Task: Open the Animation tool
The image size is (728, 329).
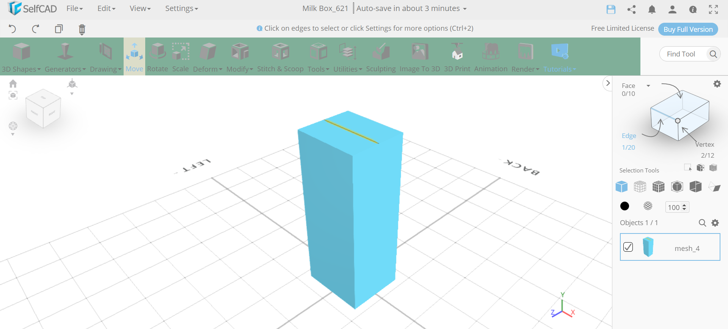Action: 491,57
